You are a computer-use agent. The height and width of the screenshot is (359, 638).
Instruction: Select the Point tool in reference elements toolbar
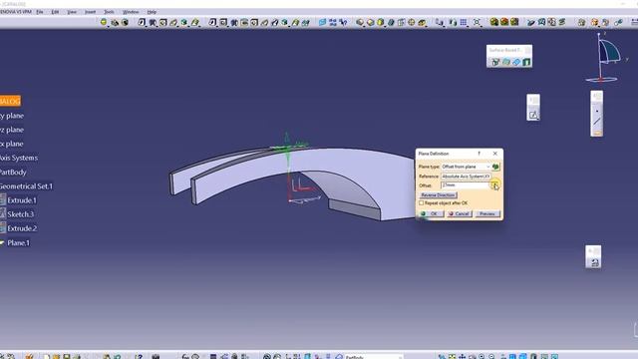coord(597,111)
